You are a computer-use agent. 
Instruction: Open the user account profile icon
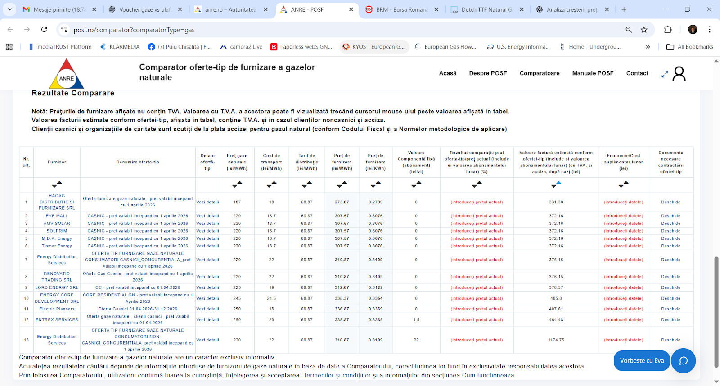pos(679,74)
